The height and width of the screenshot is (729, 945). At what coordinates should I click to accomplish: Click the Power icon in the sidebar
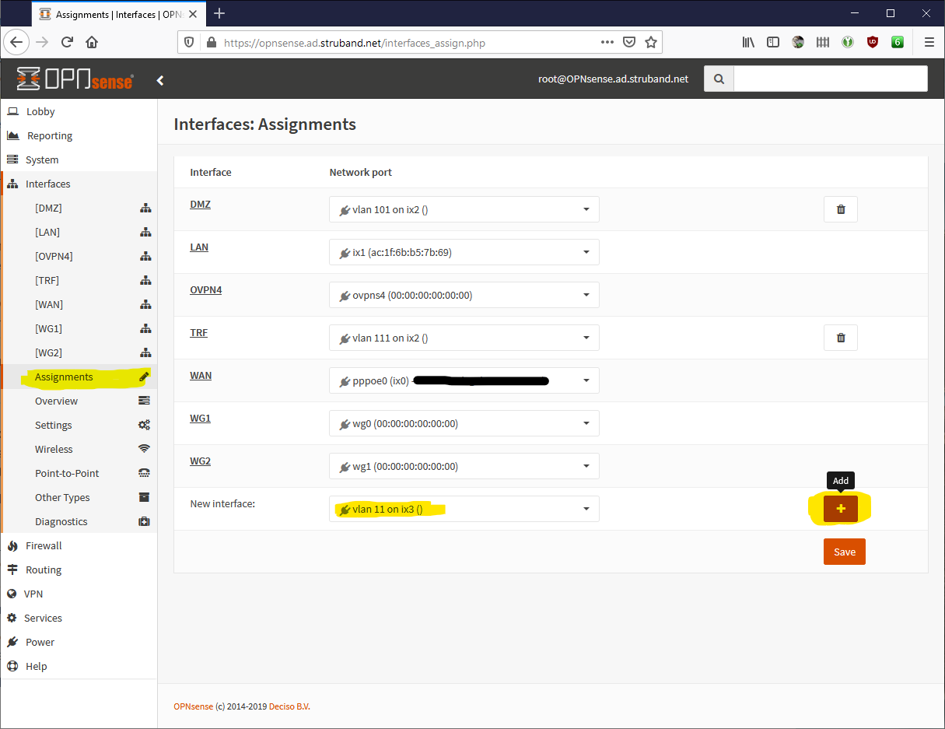coord(12,642)
